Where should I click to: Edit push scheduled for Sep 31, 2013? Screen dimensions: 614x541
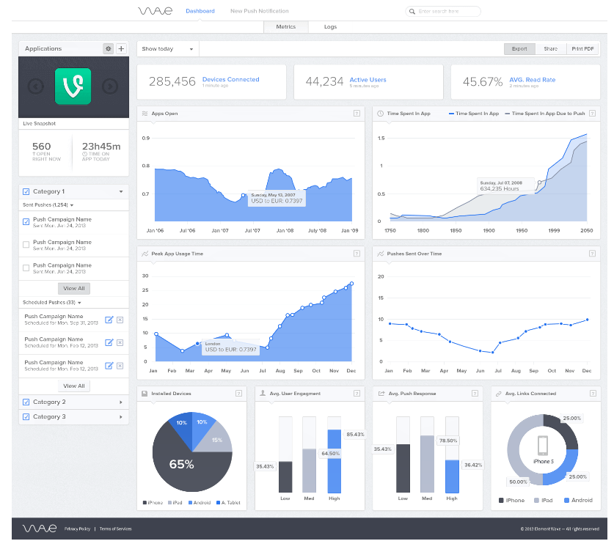109,320
